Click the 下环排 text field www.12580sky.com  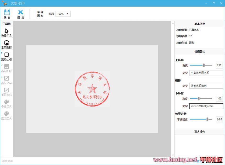pos(206,106)
